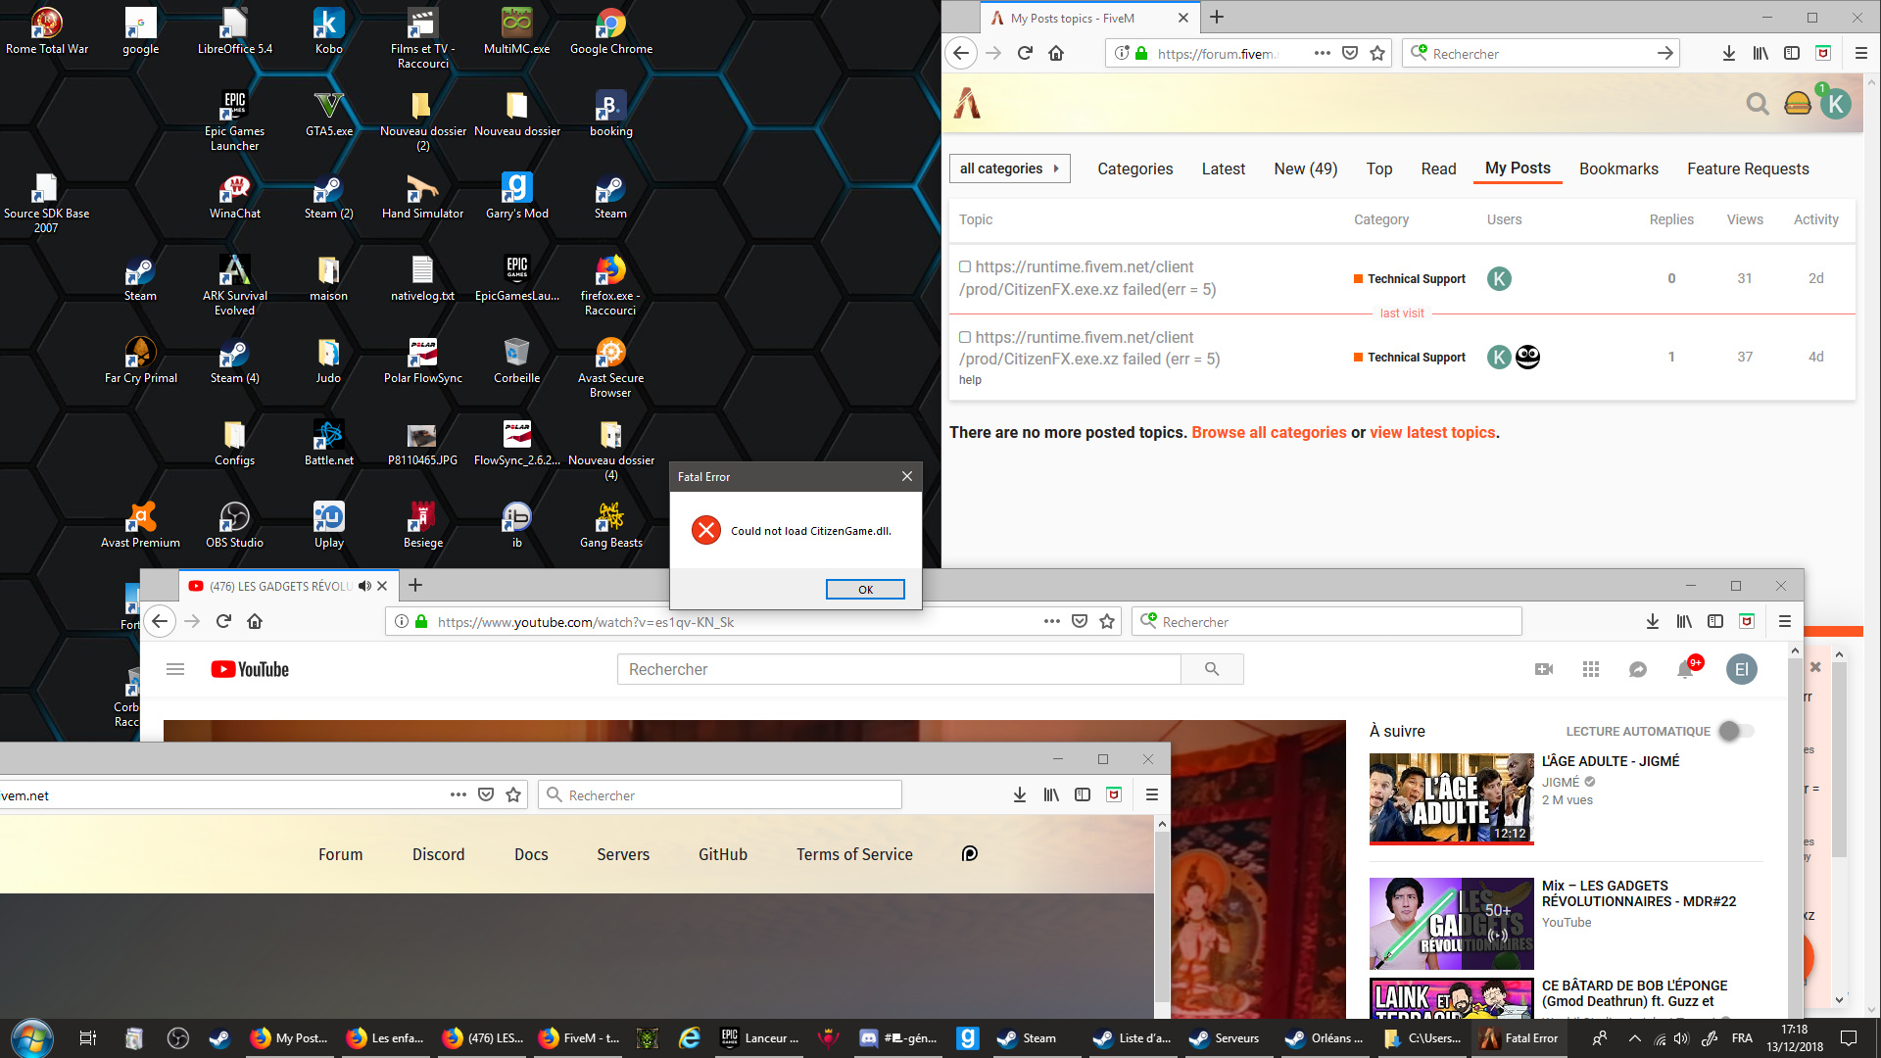Screen dimensions: 1881x1058
Task: Click the forum hamburger menu icon
Action: 1798,104
